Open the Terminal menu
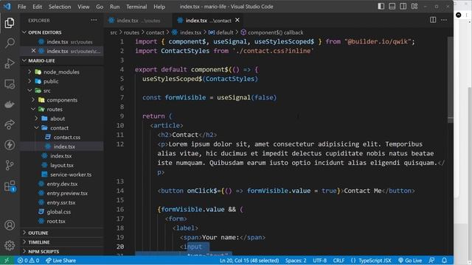Image resolution: width=472 pixels, height=265 pixels. tap(136, 7)
